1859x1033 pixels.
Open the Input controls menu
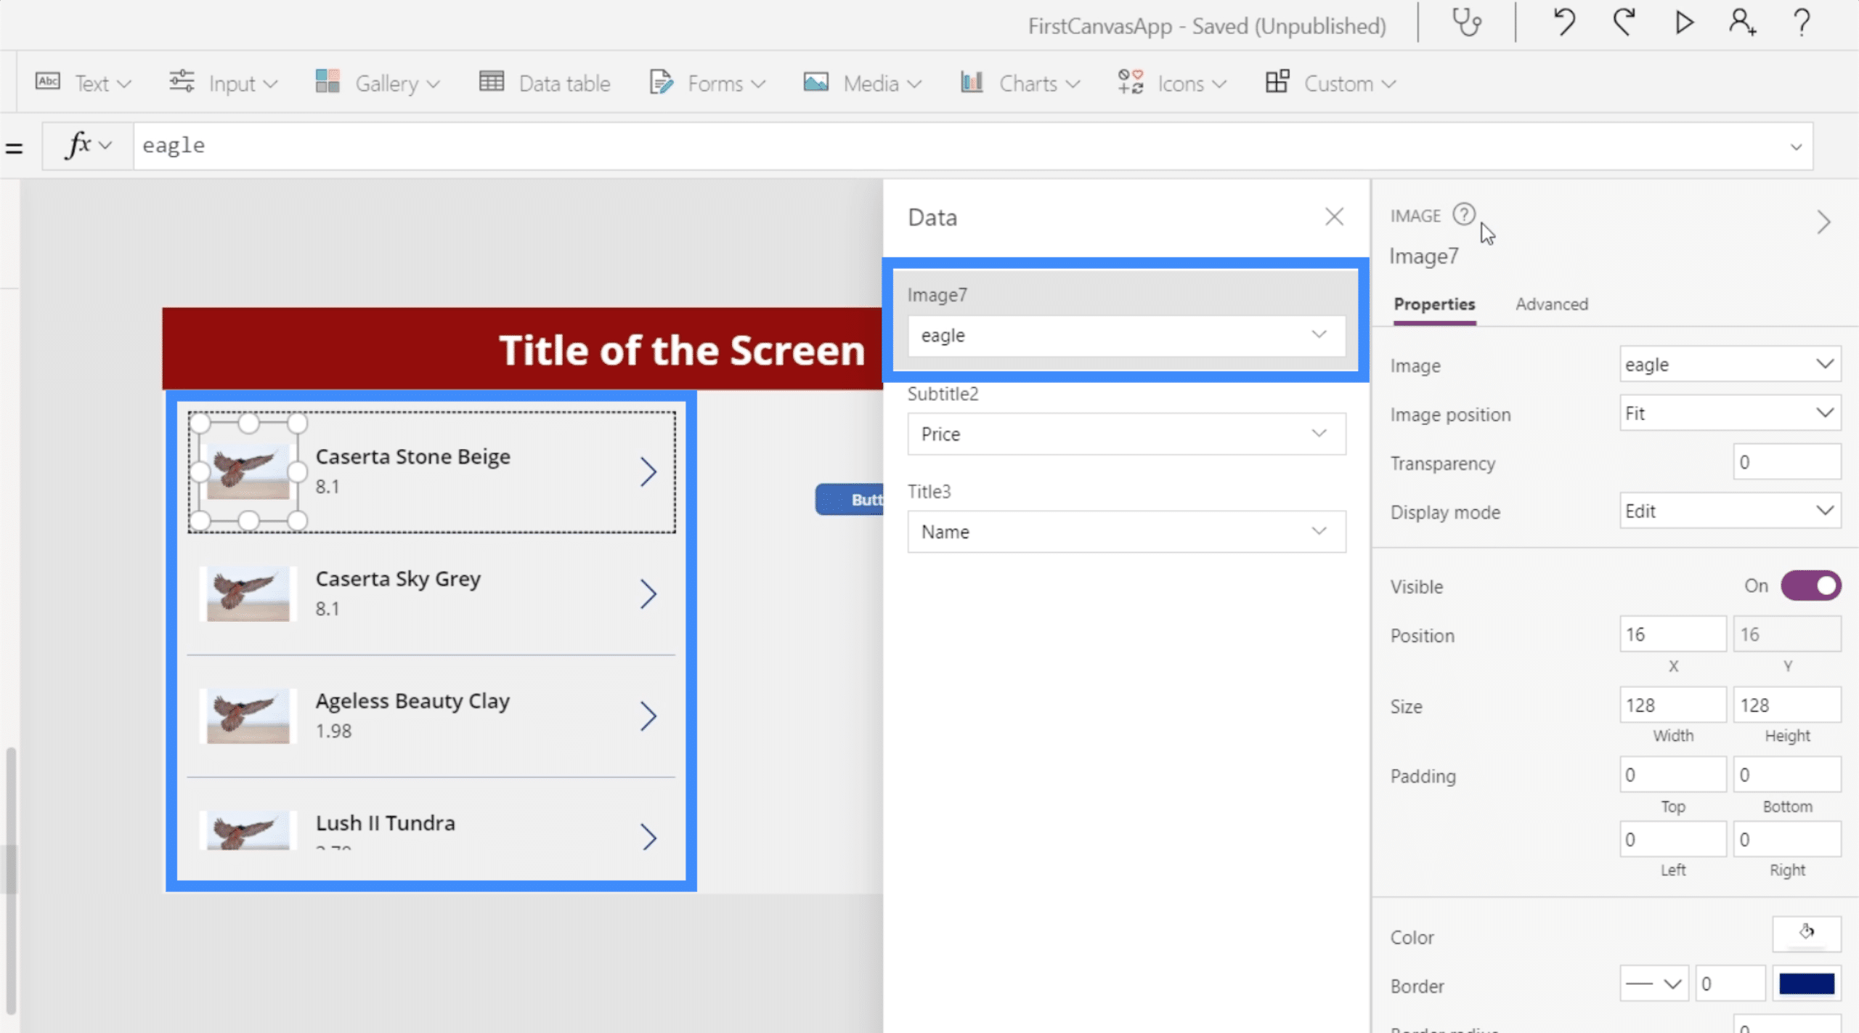[x=223, y=83]
